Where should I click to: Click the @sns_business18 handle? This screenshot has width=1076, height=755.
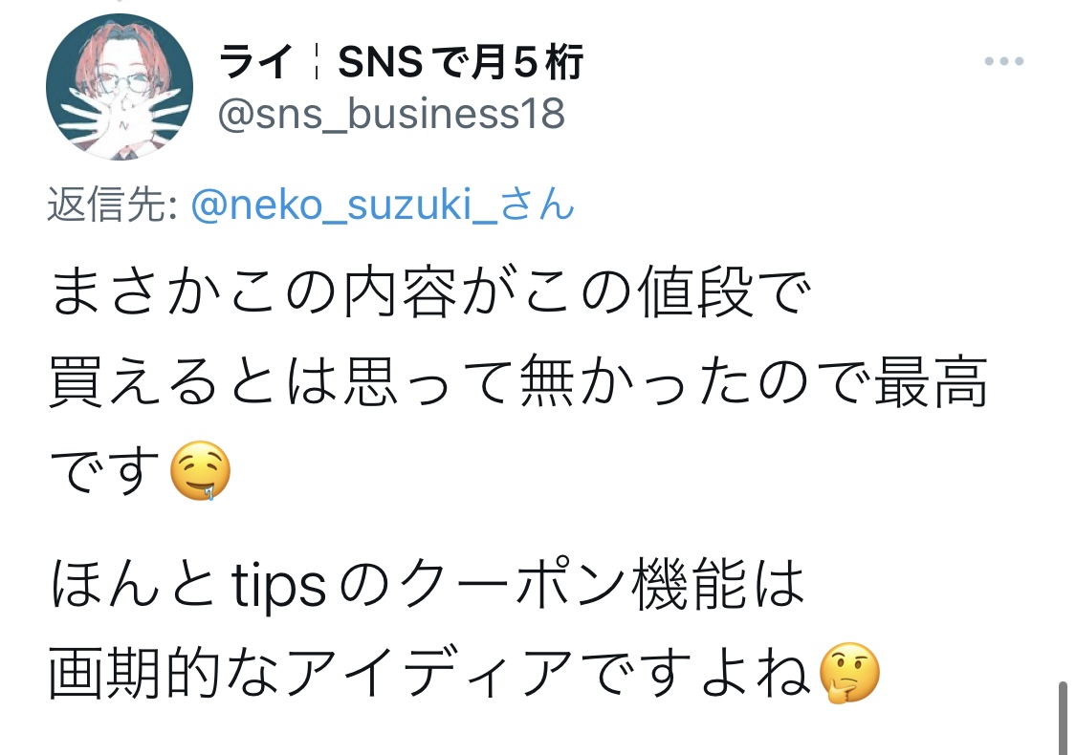[x=391, y=114]
